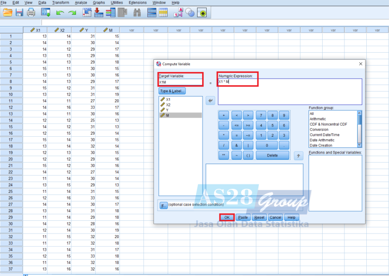Image resolution: width=389 pixels, height=276 pixels.
Task: Click the Open data document folder icon
Action: pos(7,12)
